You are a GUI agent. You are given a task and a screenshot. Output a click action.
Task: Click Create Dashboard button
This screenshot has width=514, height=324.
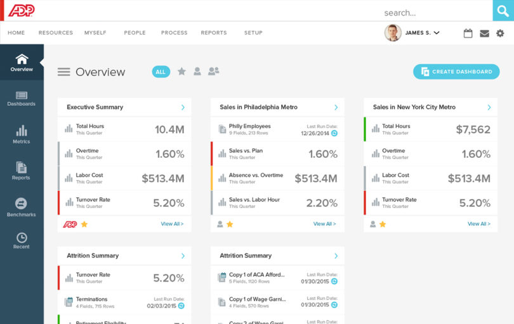[456, 72]
